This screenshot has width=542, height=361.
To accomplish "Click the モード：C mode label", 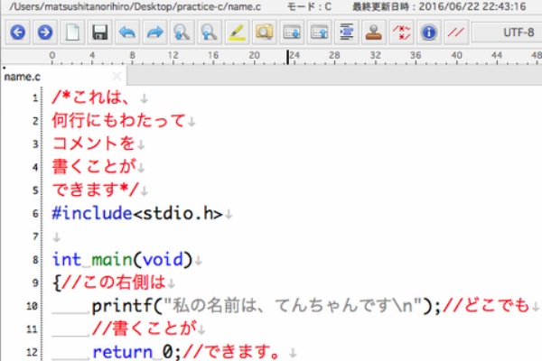I will (309, 6).
